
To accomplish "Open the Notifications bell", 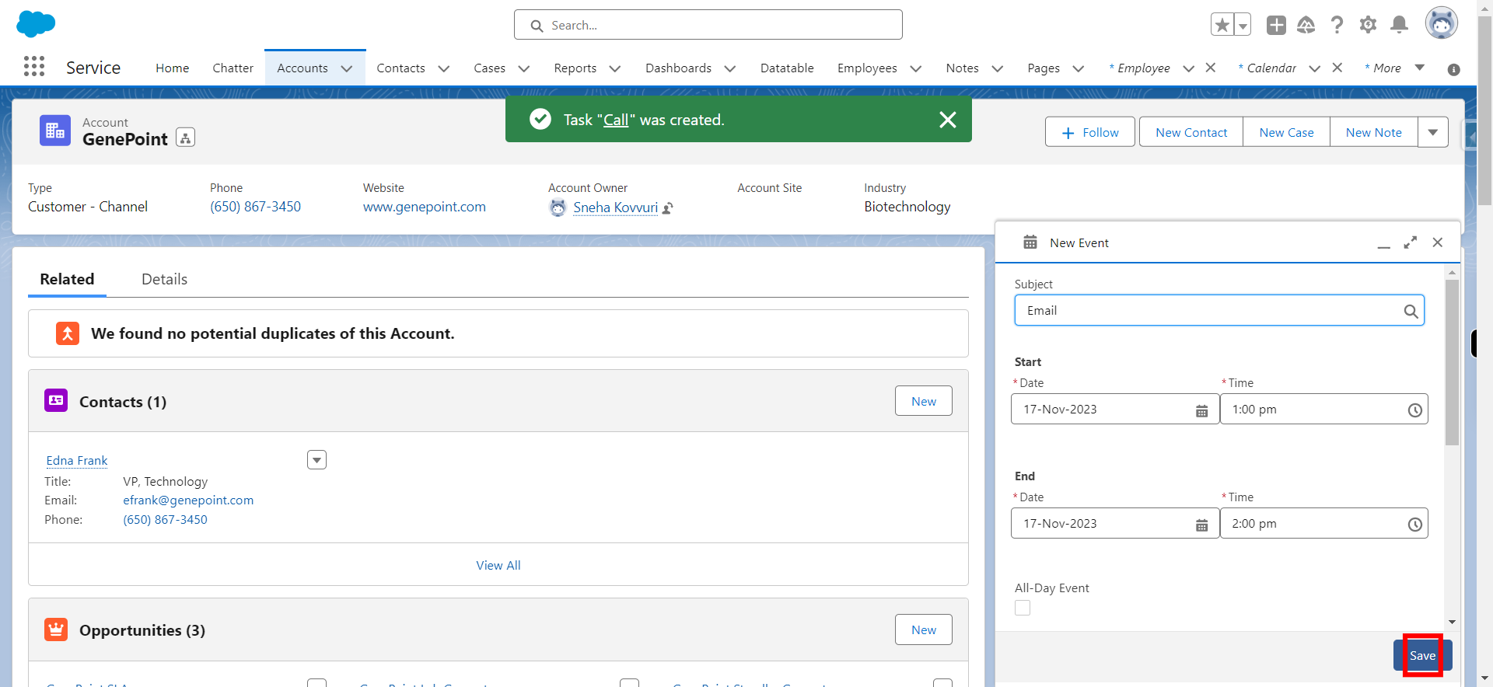I will (x=1399, y=25).
